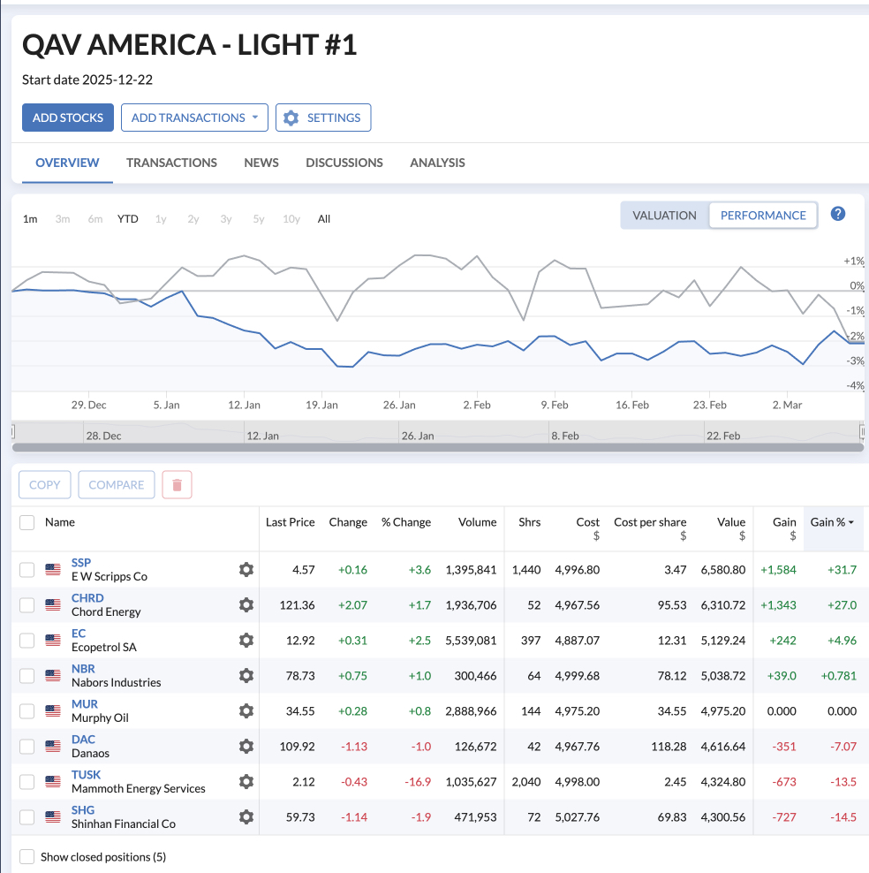
Task: Select the YTD chart range
Action: click(128, 219)
